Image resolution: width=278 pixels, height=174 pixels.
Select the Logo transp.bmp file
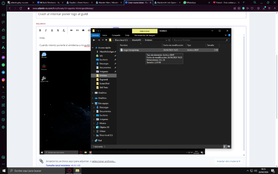(131, 50)
